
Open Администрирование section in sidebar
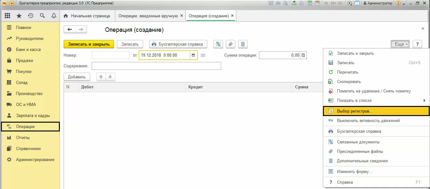point(30,160)
